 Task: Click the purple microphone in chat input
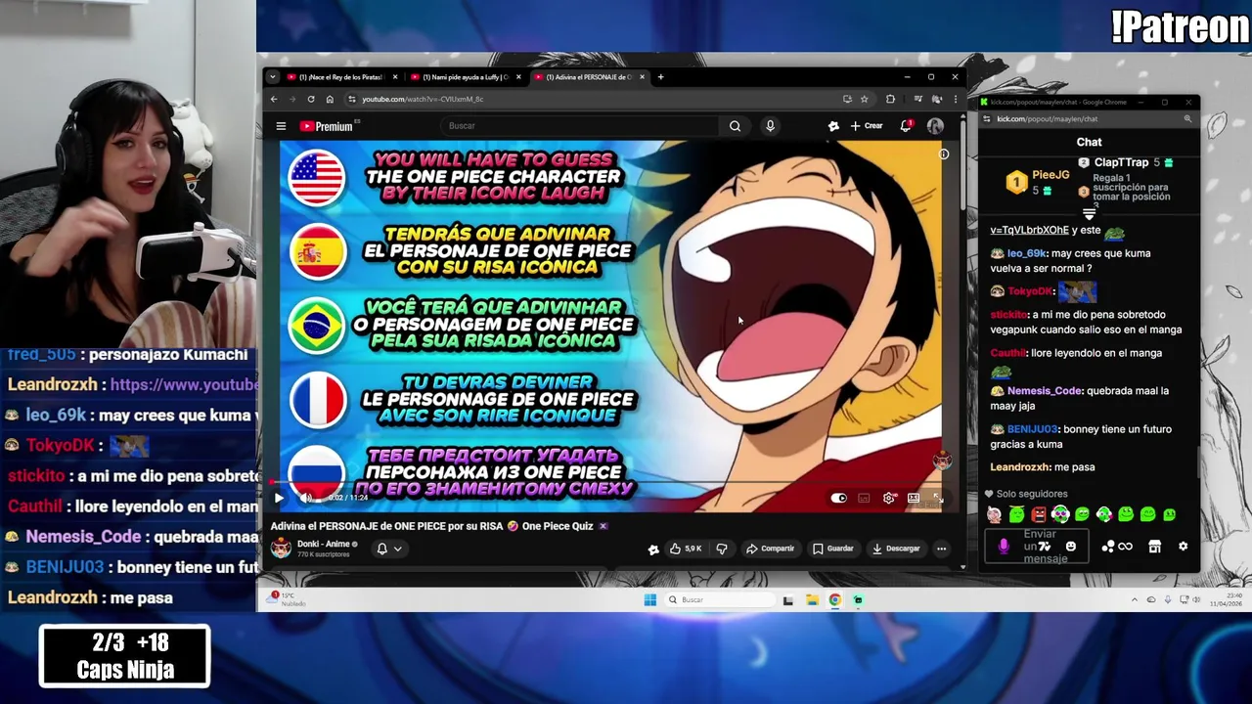coord(1004,547)
